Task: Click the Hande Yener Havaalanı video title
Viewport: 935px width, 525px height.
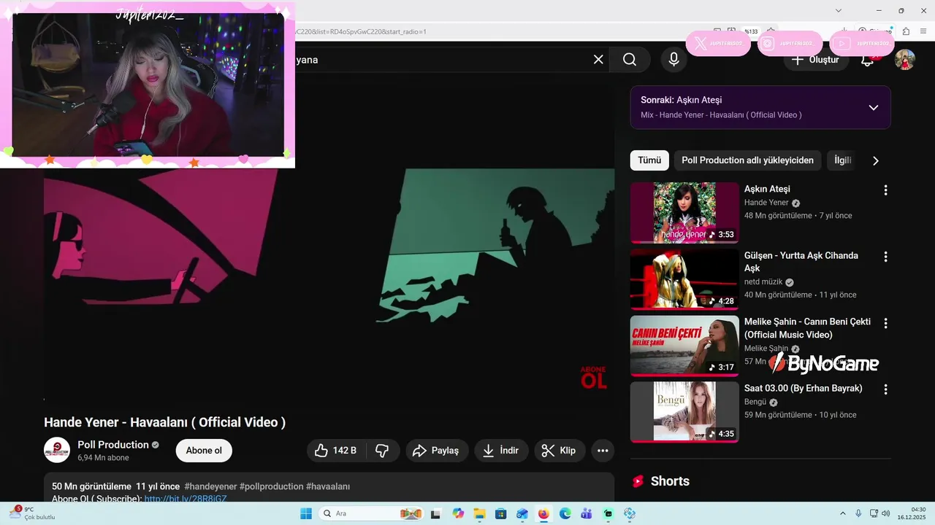Action: [x=164, y=422]
